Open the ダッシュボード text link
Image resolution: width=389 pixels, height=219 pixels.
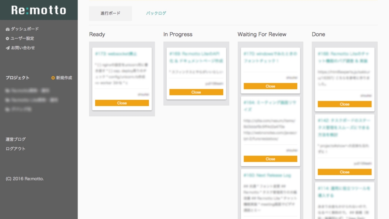pos(25,29)
